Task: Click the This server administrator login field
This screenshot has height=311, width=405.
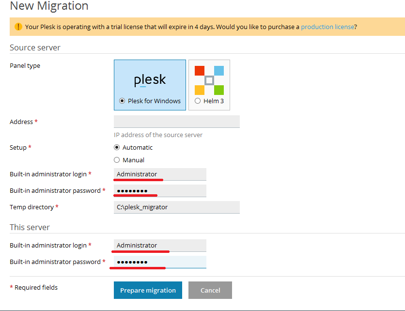Action: (x=160, y=246)
